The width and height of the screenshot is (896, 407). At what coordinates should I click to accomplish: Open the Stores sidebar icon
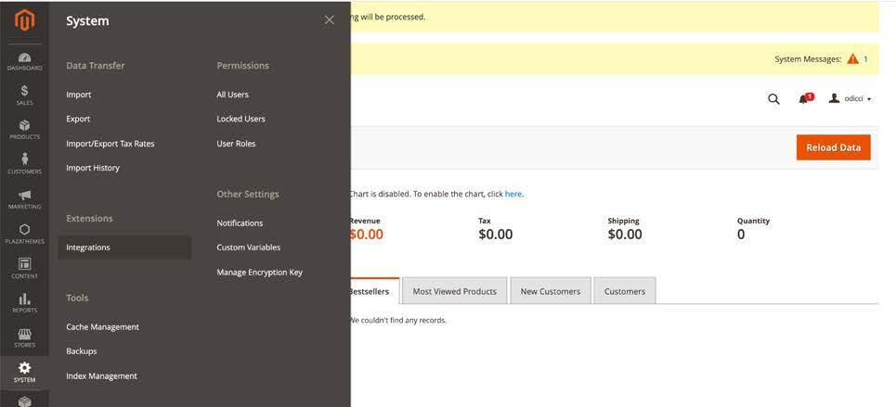24,337
